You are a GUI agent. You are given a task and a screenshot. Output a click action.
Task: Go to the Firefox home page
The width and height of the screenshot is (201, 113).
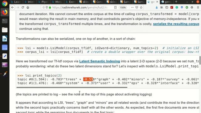[28, 8]
